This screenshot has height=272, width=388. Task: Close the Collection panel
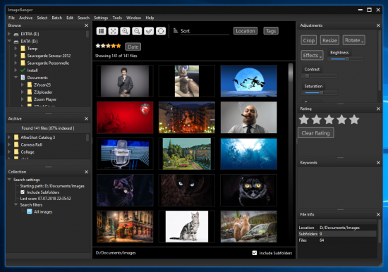[x=86, y=172]
